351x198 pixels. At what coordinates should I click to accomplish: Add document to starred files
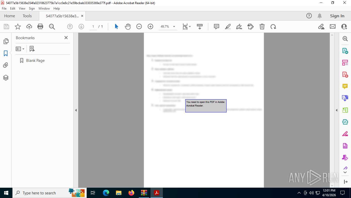tap(18, 27)
